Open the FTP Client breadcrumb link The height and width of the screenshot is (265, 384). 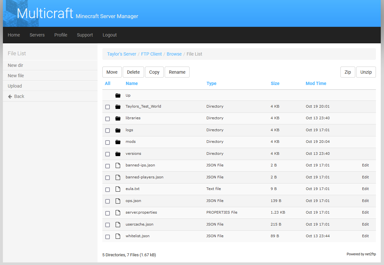click(151, 54)
